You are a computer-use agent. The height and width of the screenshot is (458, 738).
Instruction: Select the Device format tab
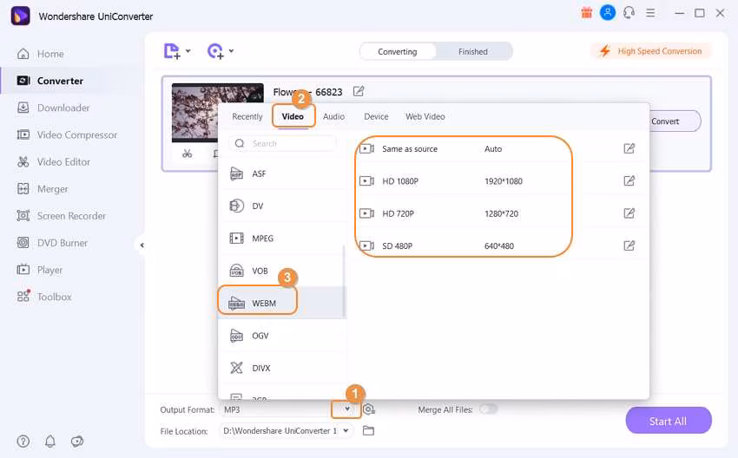pos(376,116)
